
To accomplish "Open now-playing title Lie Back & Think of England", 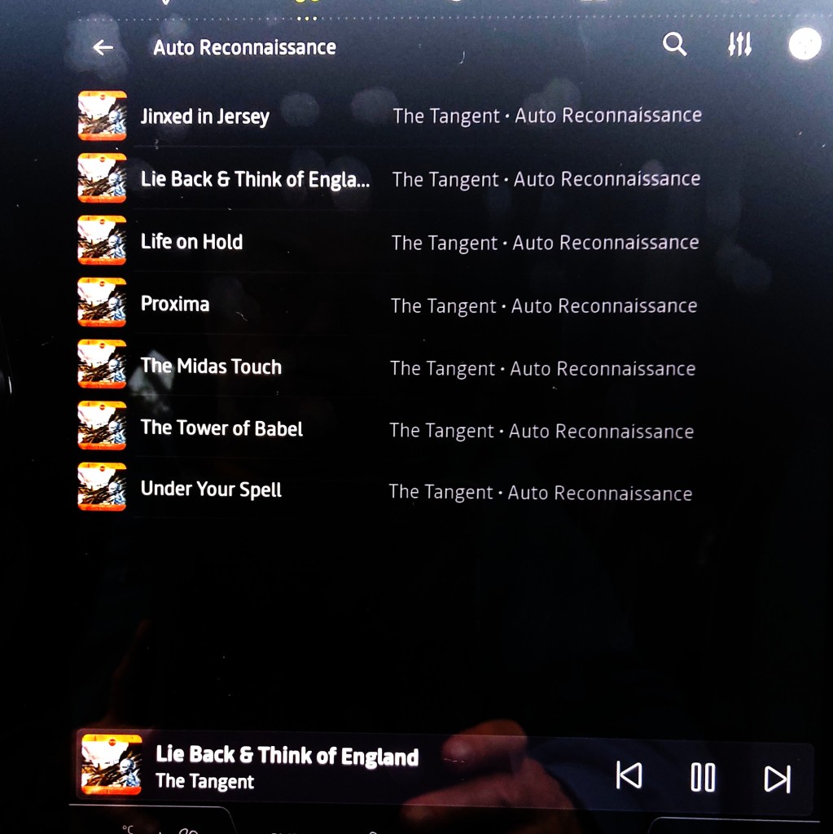I will point(287,755).
